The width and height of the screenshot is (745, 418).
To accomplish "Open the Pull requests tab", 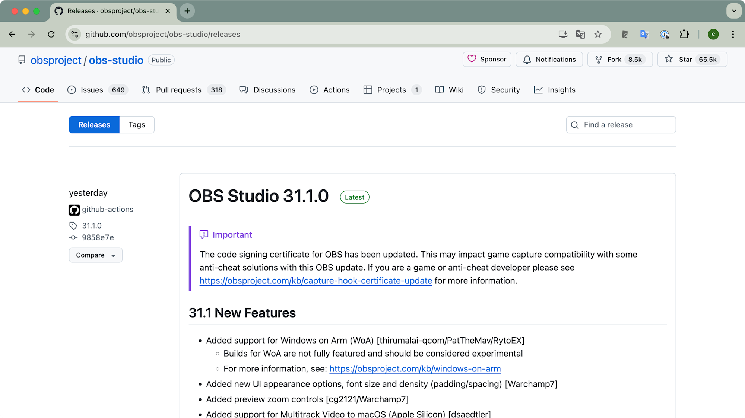I will point(184,90).
